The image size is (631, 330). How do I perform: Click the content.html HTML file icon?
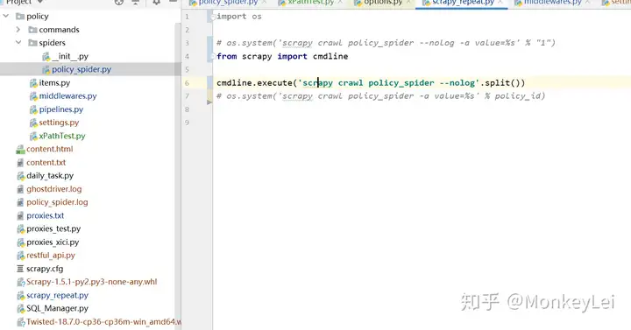click(x=20, y=150)
